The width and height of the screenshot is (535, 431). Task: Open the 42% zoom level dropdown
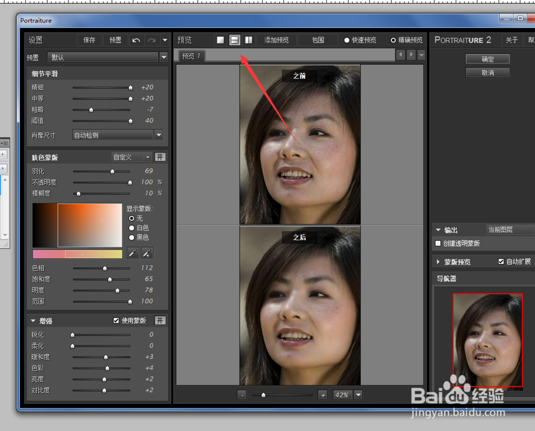click(x=358, y=395)
